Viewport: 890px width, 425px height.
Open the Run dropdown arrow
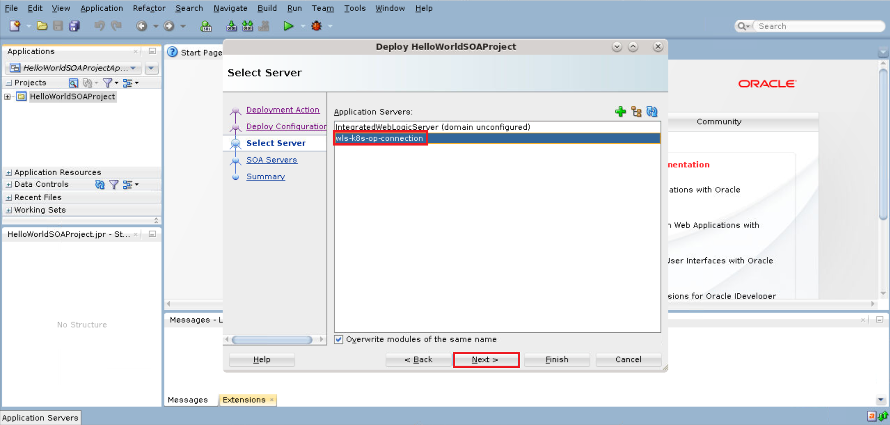pos(303,26)
